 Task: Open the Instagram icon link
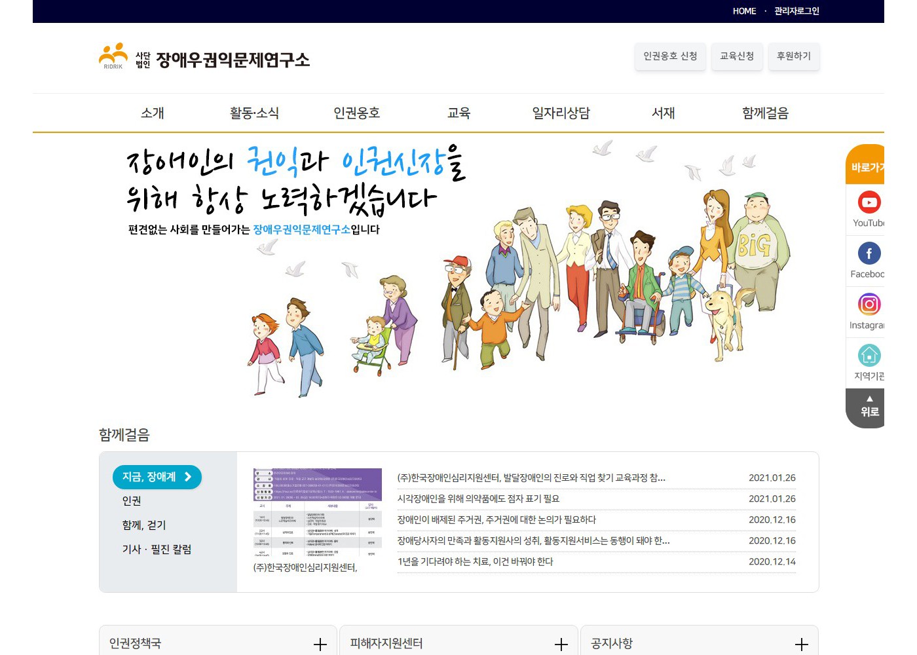(869, 305)
